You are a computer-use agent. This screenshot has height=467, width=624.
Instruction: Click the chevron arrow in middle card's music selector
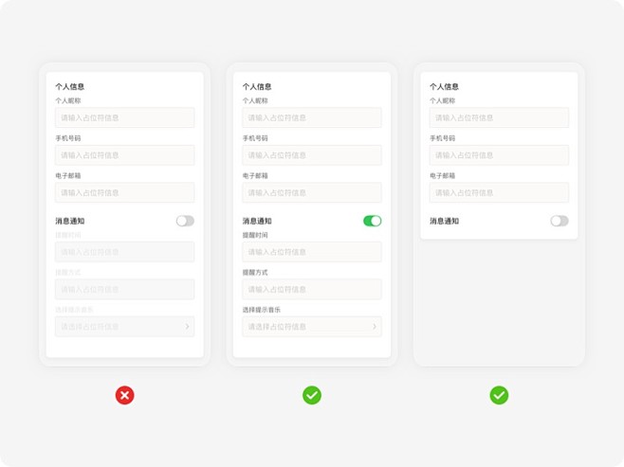pyautogui.click(x=374, y=327)
